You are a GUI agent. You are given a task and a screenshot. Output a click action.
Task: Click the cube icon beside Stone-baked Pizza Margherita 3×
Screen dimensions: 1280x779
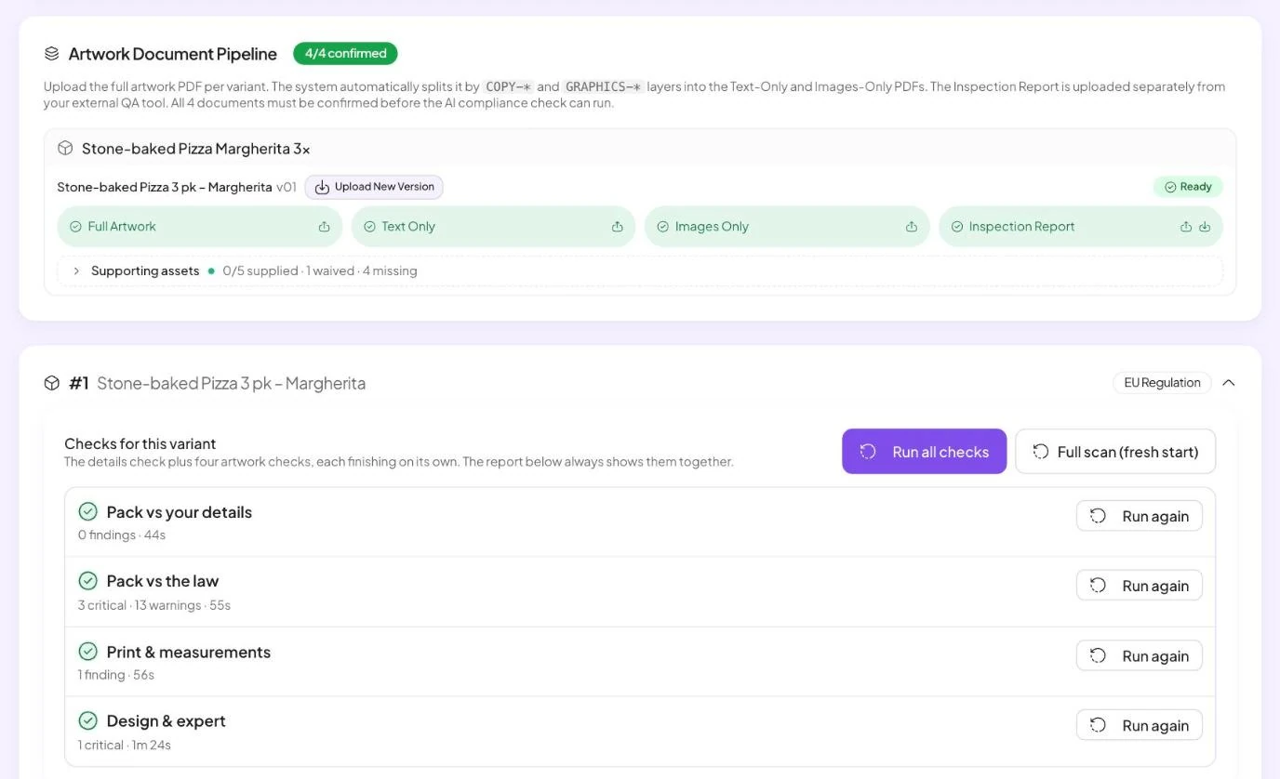pos(65,149)
